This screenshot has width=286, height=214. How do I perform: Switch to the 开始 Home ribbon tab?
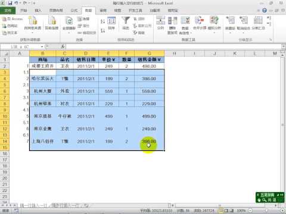(x=24, y=11)
